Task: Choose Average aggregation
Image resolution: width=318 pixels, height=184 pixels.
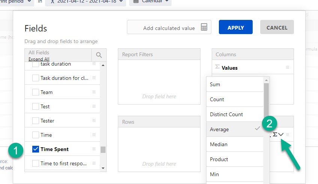Action: point(235,129)
